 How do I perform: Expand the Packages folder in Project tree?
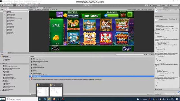(1, 91)
